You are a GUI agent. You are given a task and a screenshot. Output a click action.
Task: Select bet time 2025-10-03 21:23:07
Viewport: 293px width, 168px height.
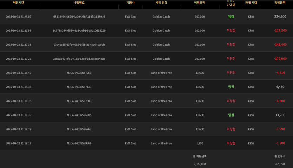19,16
